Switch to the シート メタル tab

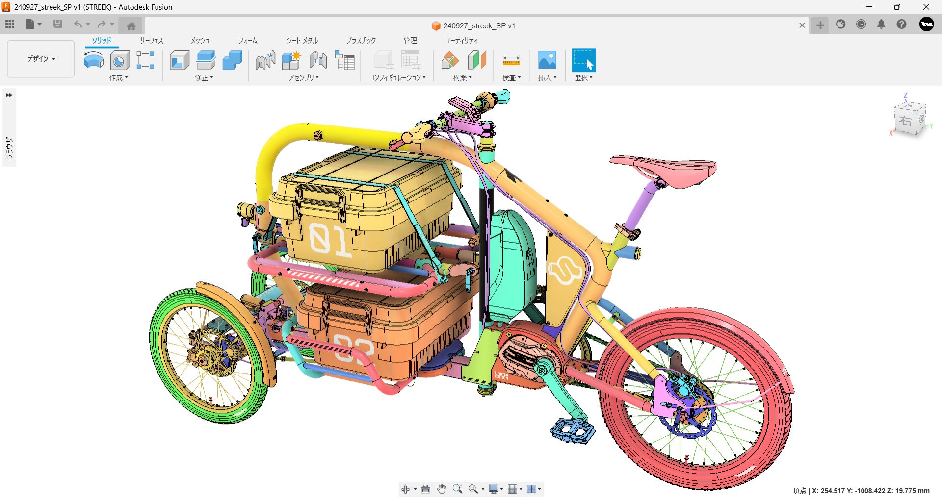302,41
